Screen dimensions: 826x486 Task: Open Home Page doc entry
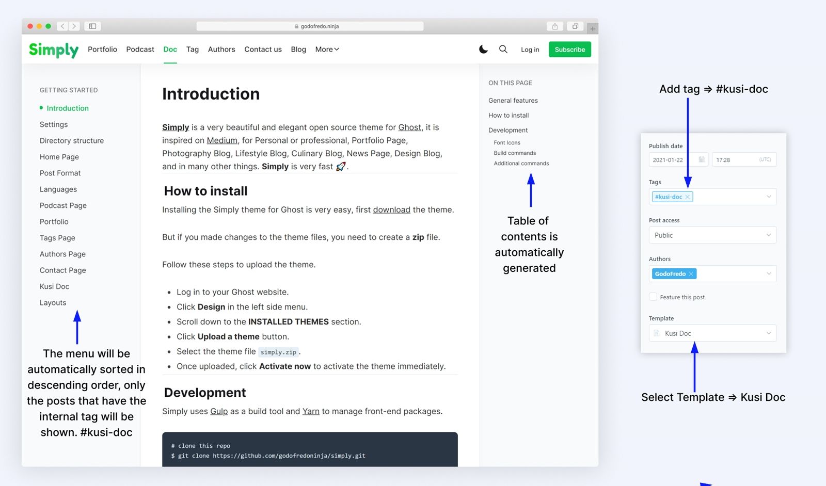click(59, 157)
